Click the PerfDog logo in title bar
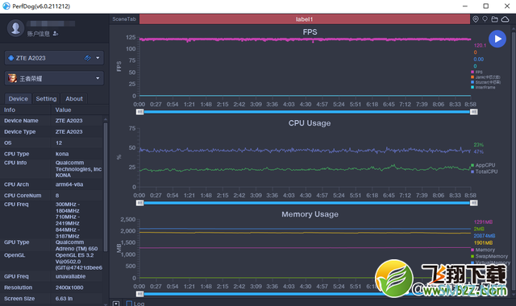Viewport: 516px width, 306px height. (6, 6)
